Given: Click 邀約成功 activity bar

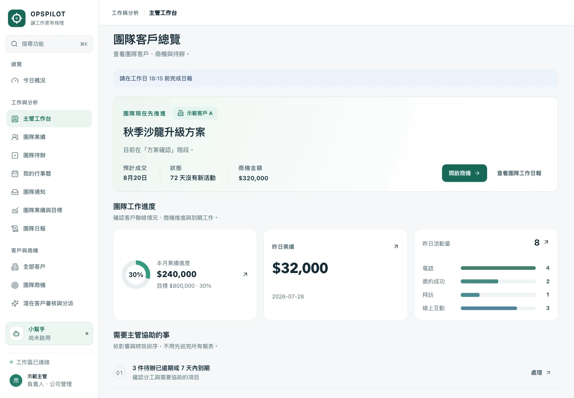Looking at the screenshot, I should click(x=498, y=281).
